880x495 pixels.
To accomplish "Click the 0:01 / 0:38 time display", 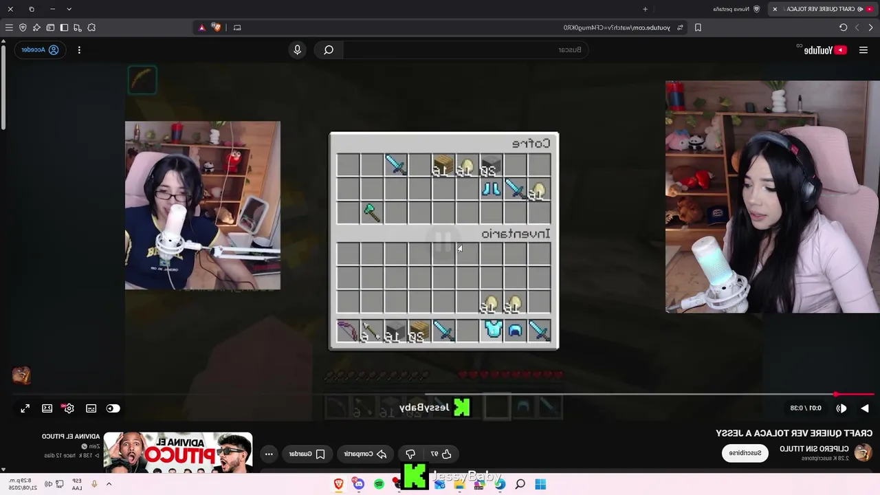I will 806,408.
